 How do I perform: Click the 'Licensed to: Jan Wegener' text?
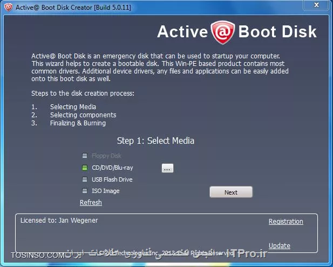pos(59,221)
